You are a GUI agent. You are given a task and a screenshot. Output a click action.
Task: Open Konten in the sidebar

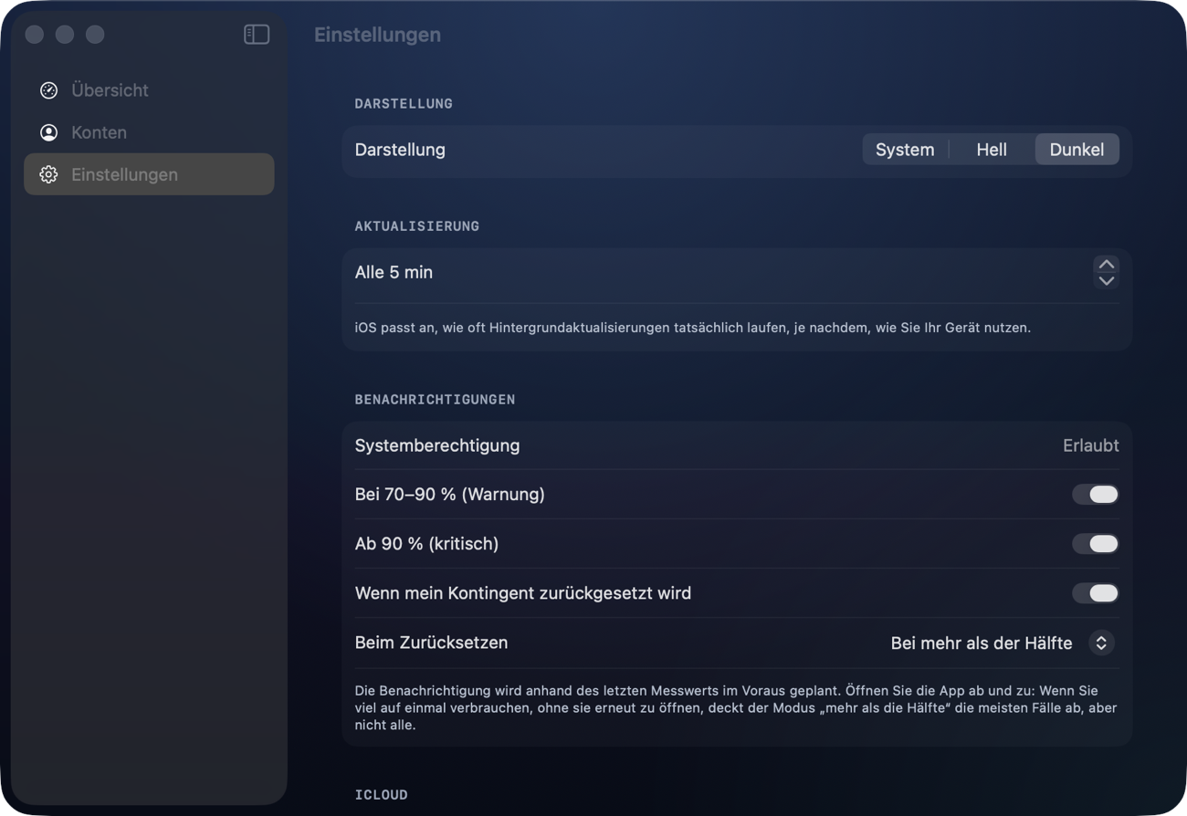149,132
